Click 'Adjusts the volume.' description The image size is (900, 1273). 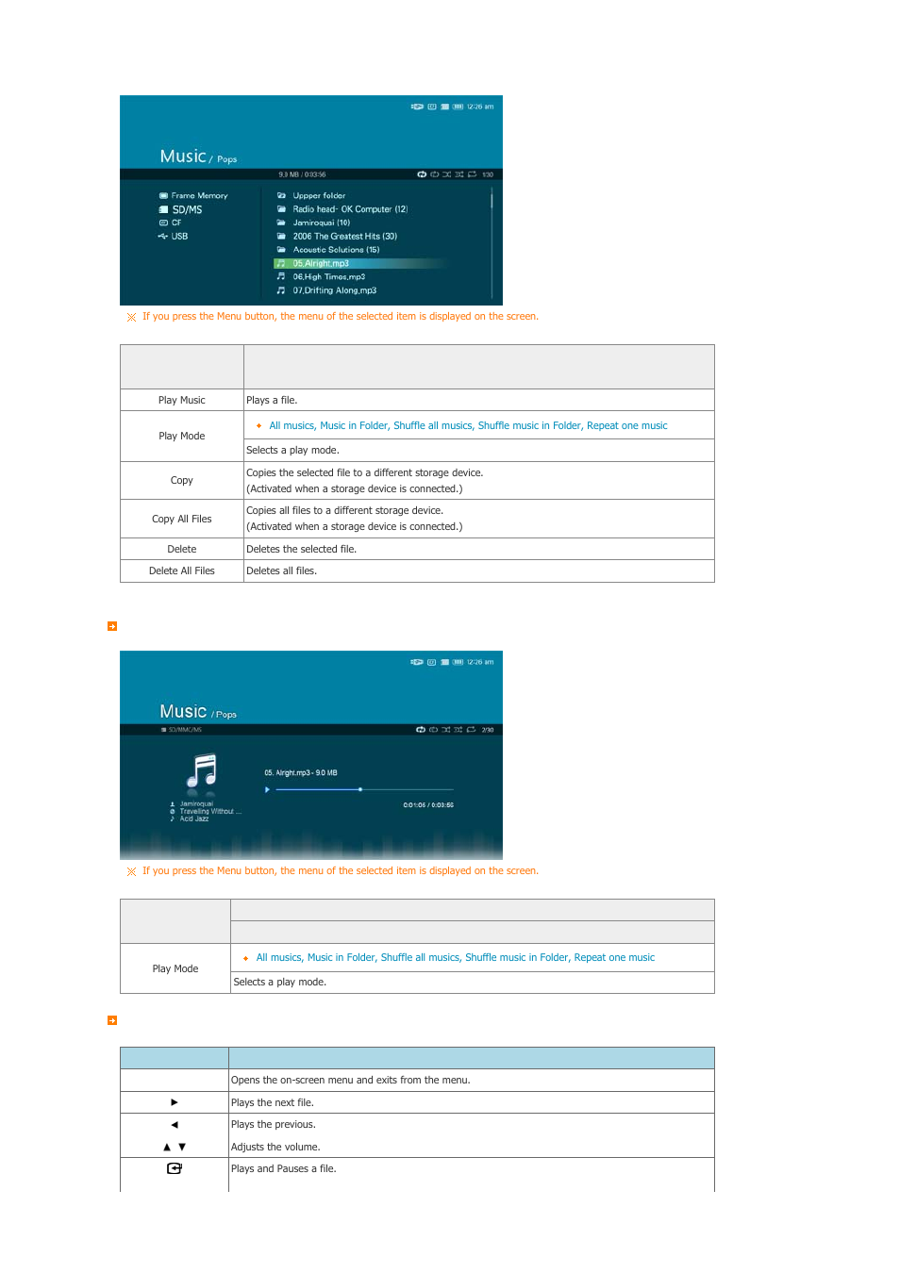275,1147
